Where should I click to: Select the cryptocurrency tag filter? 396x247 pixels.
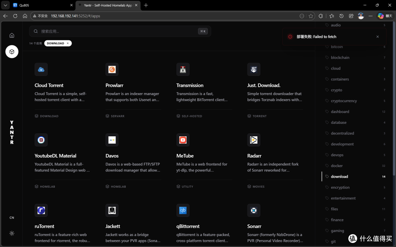click(x=356, y=101)
